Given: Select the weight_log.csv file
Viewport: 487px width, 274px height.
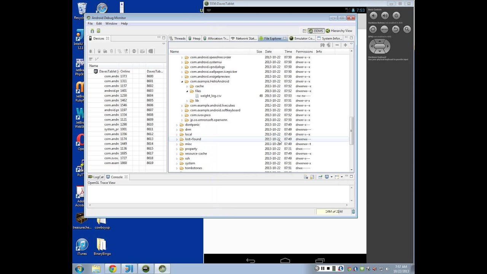Looking at the screenshot, I should (211, 96).
